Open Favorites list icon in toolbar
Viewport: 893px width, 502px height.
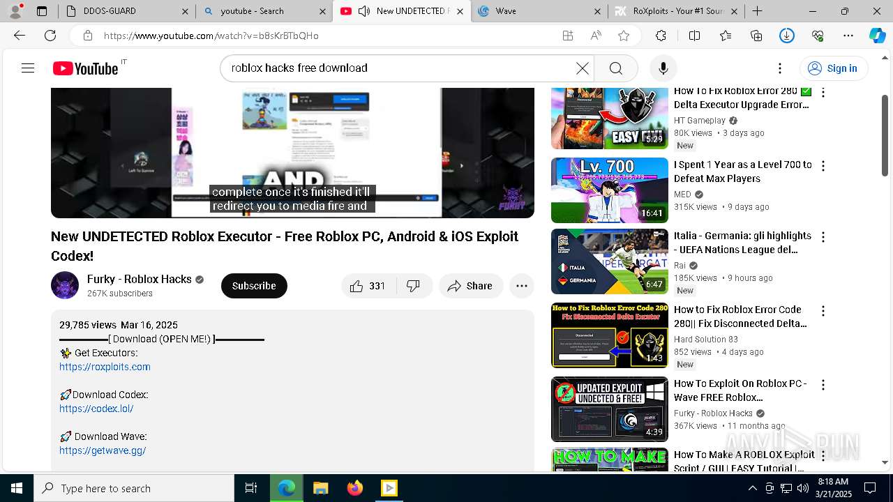click(x=726, y=36)
